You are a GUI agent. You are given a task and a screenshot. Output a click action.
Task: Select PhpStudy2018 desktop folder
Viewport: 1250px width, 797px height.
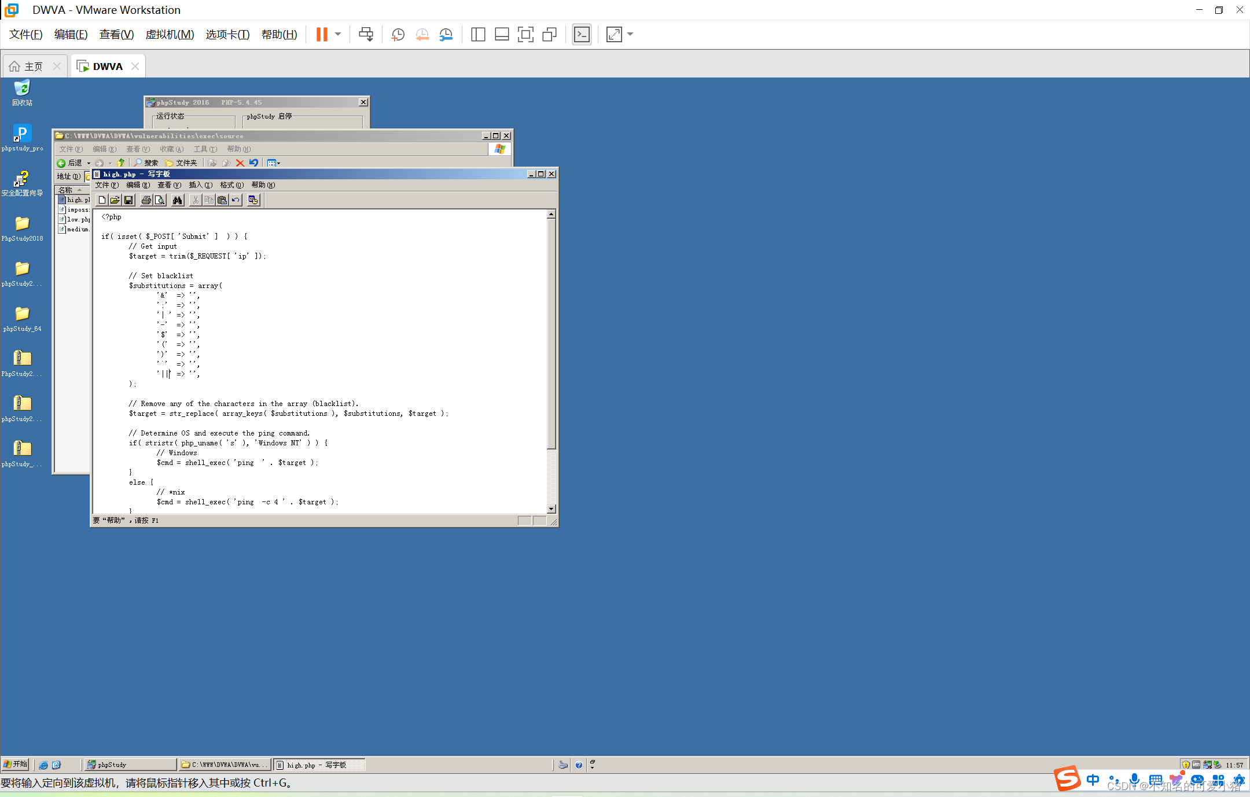tap(22, 228)
